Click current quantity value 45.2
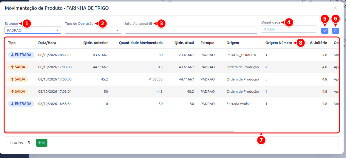This screenshot has height=158, width=346. (x=190, y=91)
